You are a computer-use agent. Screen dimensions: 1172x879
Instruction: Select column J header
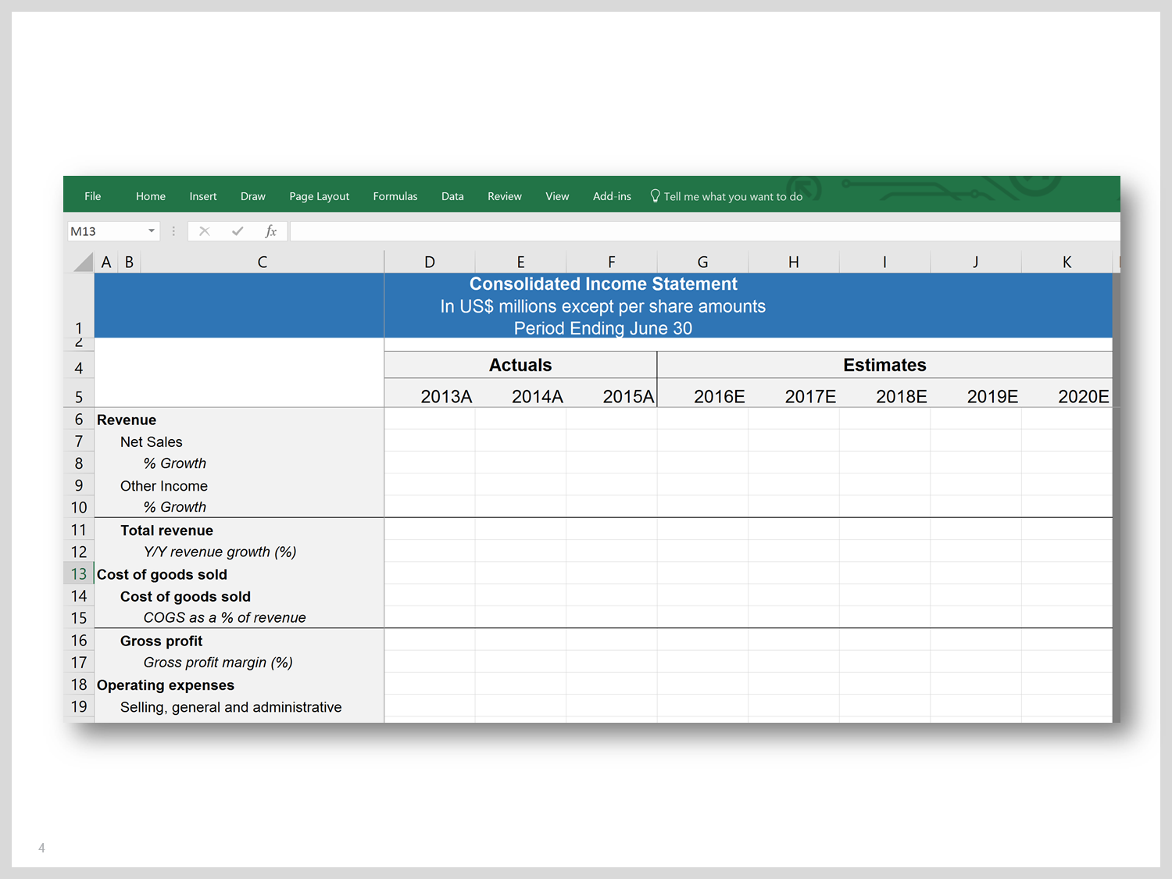click(976, 262)
